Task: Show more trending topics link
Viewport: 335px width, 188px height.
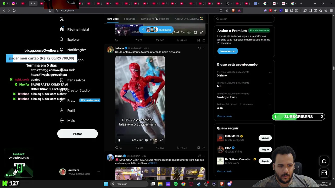Action: 224,116
